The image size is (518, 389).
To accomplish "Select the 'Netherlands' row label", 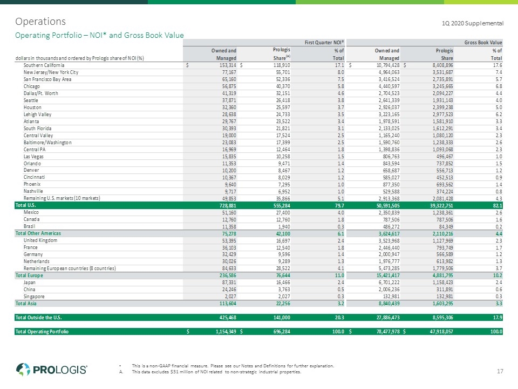I will tap(36, 261).
